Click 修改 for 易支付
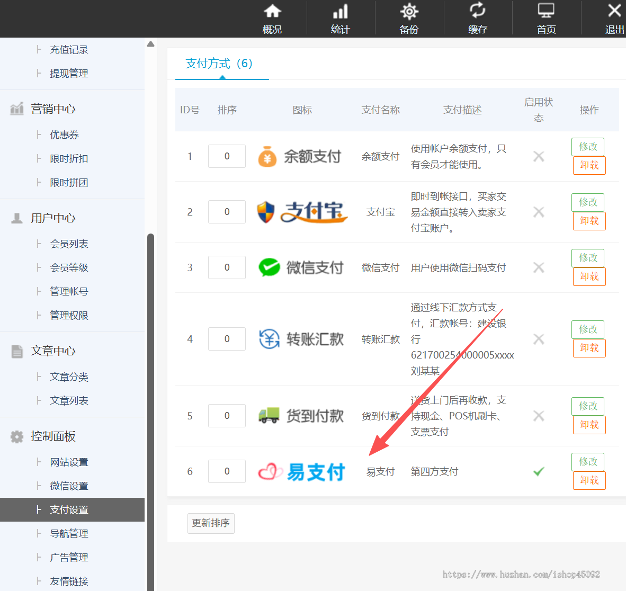The height and width of the screenshot is (591, 626). pos(588,462)
